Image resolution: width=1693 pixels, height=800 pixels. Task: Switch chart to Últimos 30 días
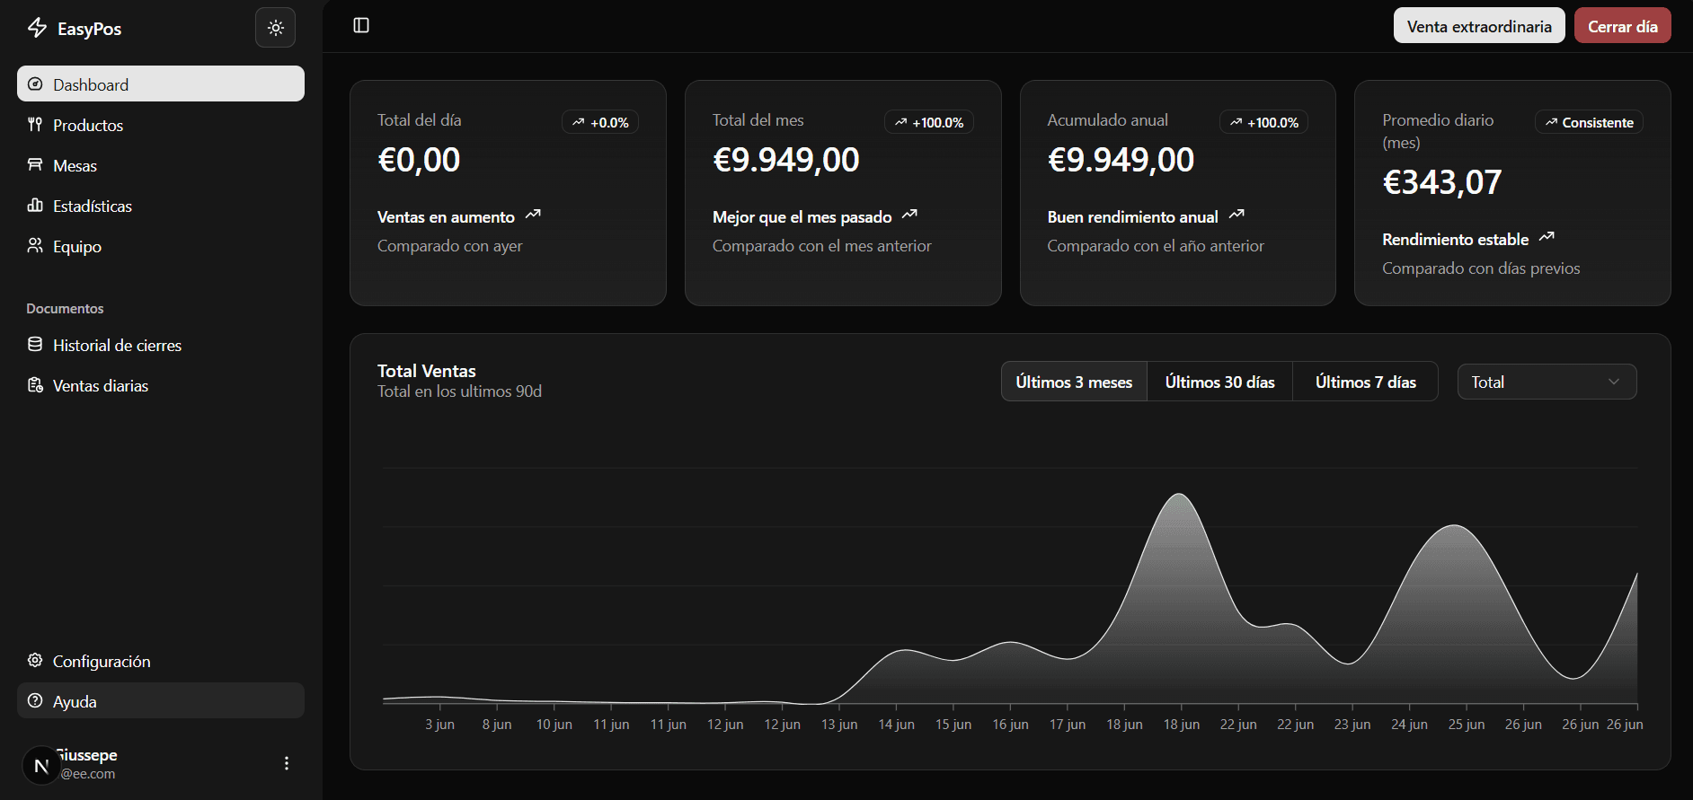coord(1219,382)
